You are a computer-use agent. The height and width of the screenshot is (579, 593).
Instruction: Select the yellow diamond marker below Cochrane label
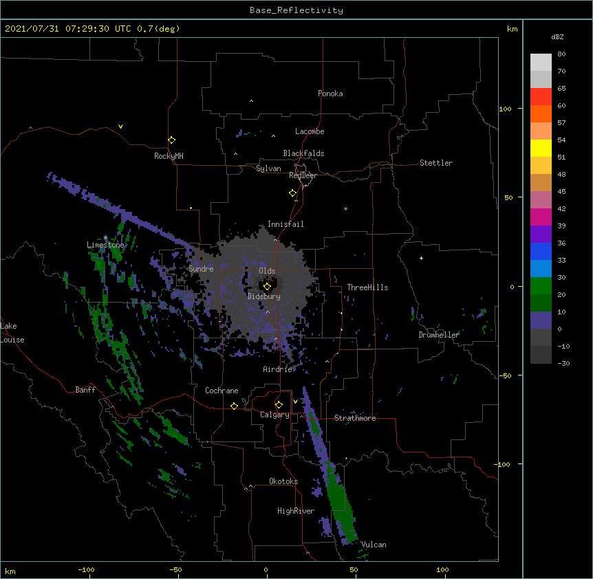click(234, 406)
